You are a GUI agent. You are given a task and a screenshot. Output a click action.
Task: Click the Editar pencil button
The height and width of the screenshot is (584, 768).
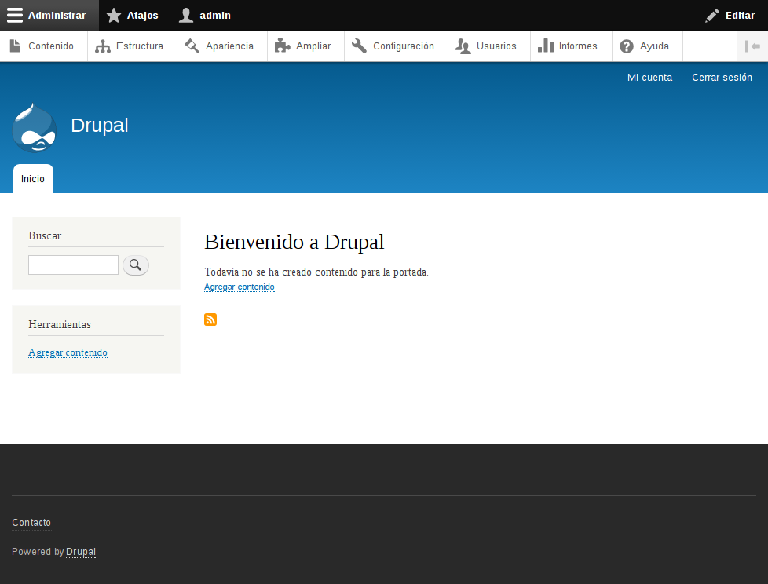[730, 15]
